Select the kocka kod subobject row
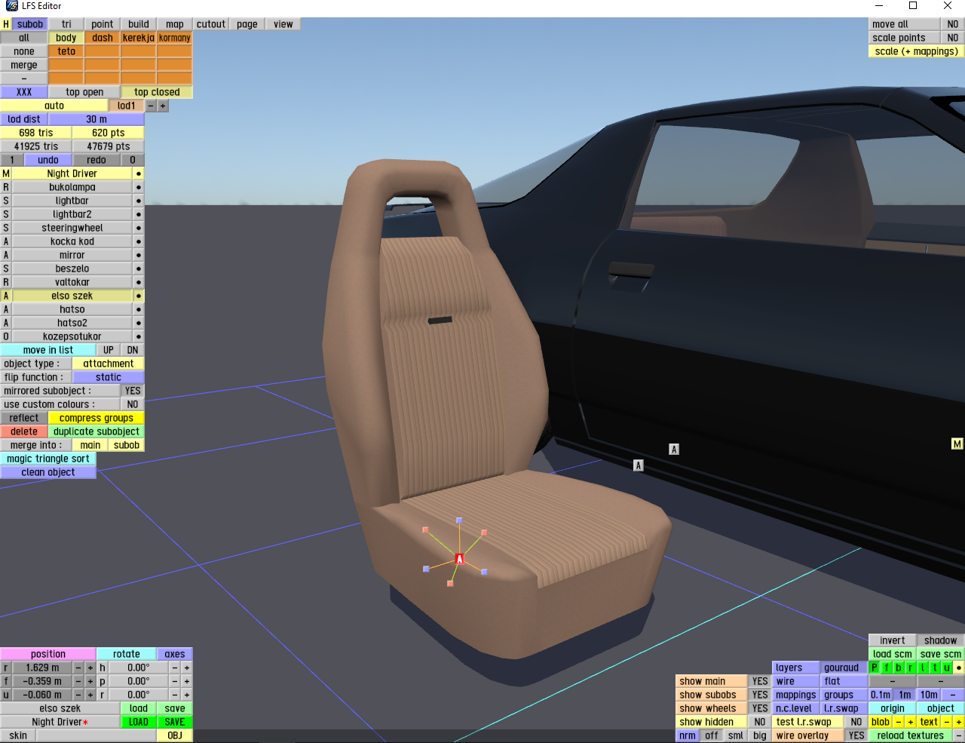The height and width of the screenshot is (743, 965). [x=72, y=241]
